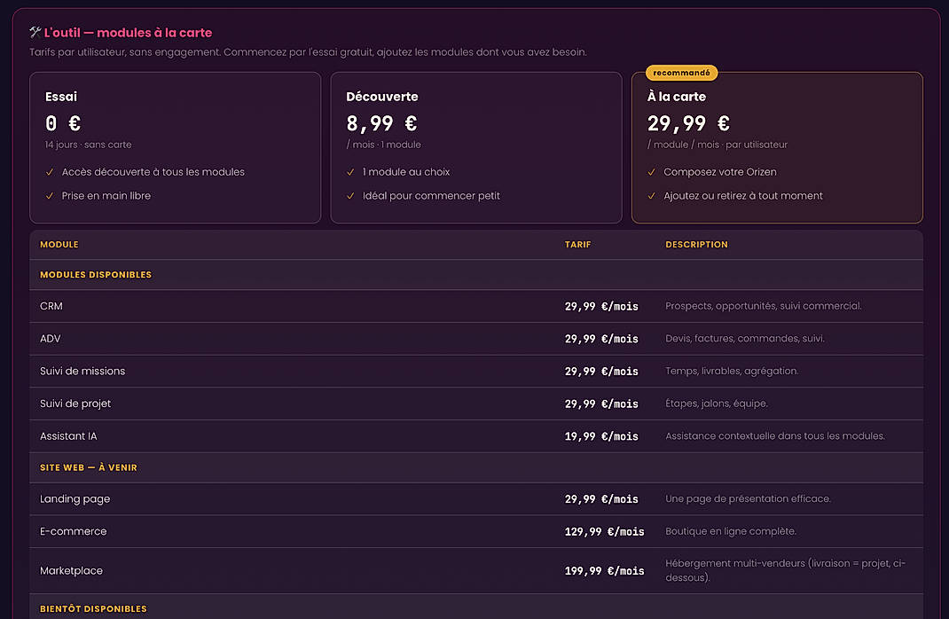
Task: Click '/ module / mois · par utilisateur' text
Action: 718,145
